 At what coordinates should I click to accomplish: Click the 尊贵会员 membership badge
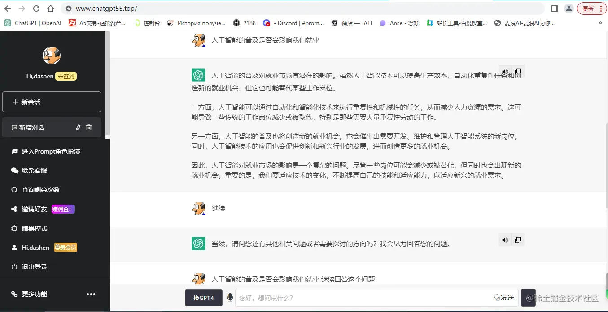(66, 248)
